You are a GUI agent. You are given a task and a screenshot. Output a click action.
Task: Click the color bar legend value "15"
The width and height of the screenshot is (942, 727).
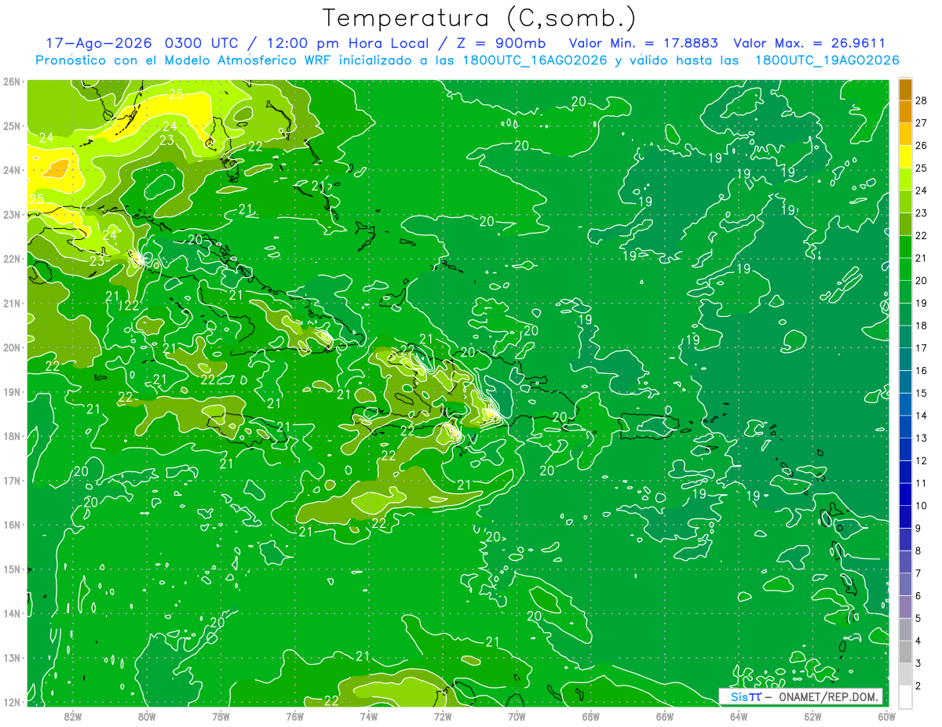[922, 393]
